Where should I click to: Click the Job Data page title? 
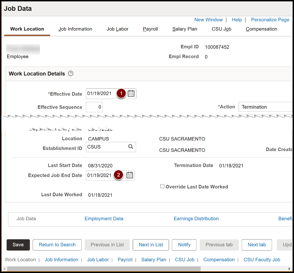click(18, 8)
